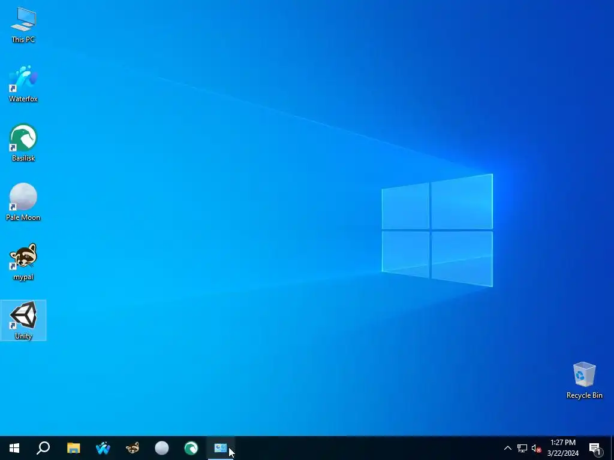Open taskbar Search magnifier
Viewport: 614px width, 460px height.
point(43,448)
